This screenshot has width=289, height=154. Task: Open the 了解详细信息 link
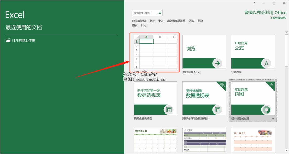click(278, 18)
